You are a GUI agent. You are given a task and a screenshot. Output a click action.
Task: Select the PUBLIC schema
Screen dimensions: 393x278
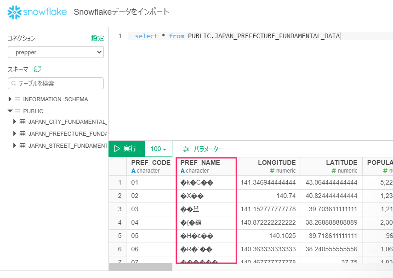tap(33, 111)
